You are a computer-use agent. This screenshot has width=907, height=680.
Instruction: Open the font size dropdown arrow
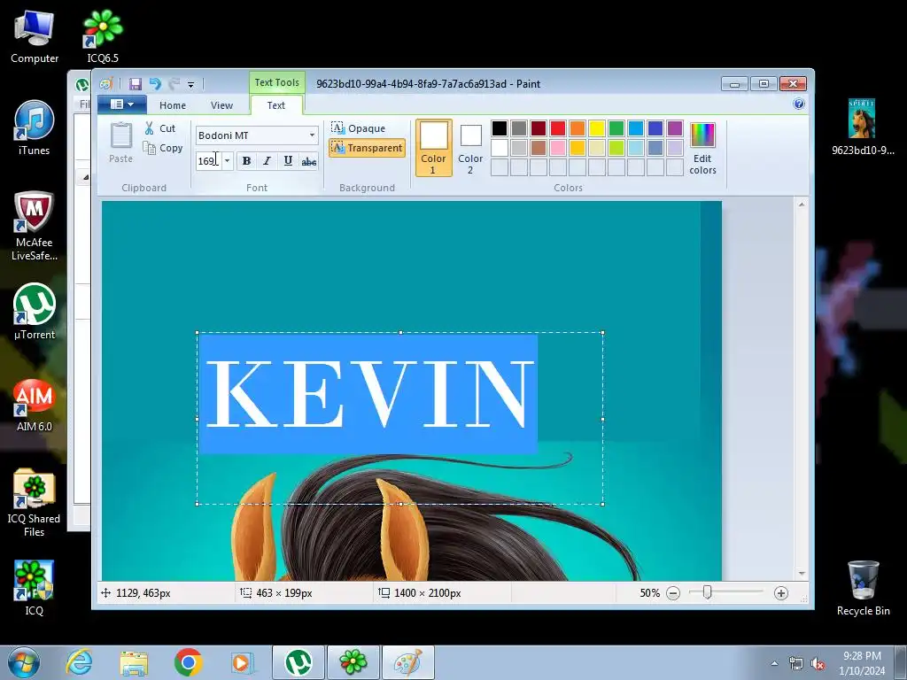[x=228, y=161]
